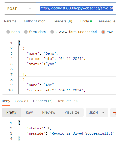
Task: Switch to the Visualize response view
Action: [72, 112]
